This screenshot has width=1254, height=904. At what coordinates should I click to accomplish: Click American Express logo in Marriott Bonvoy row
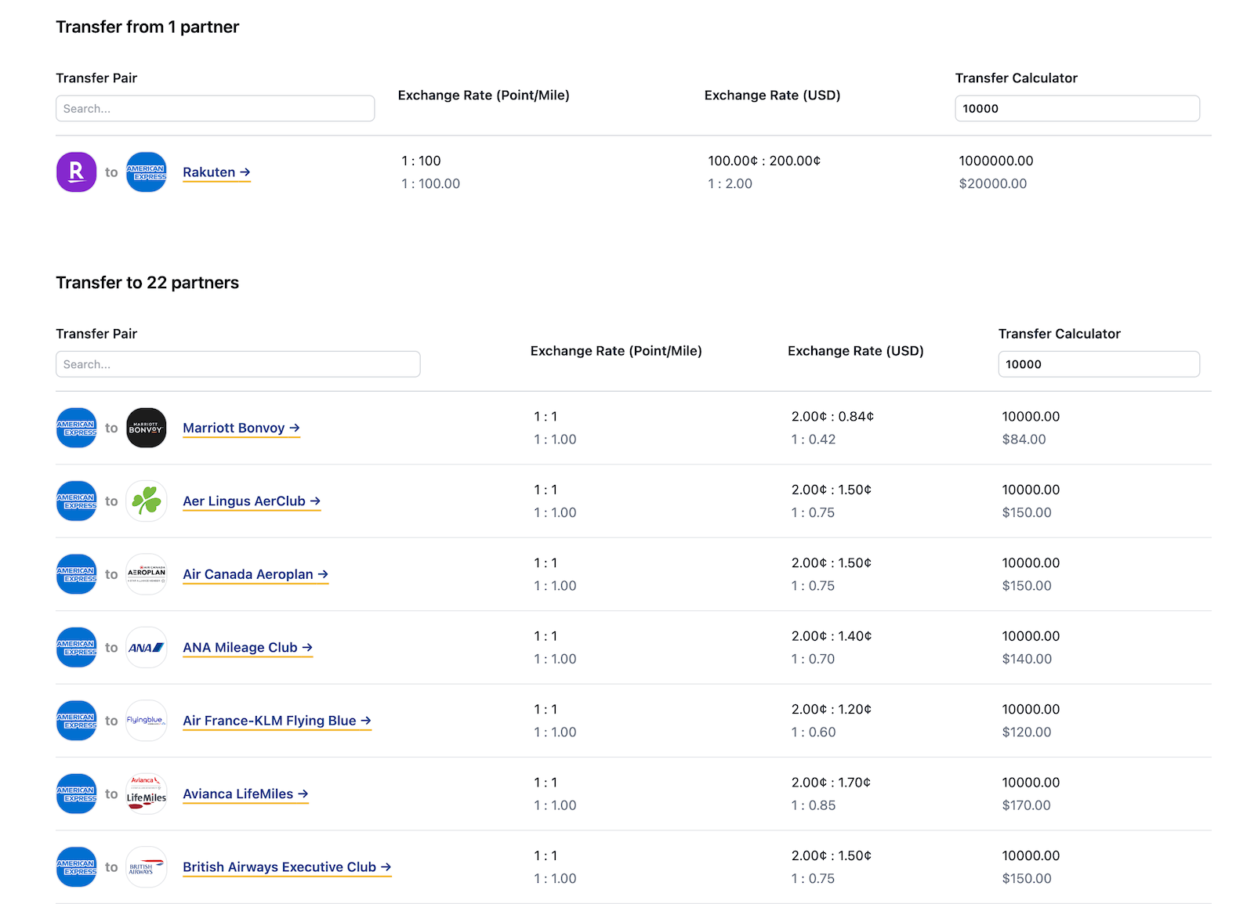point(76,428)
